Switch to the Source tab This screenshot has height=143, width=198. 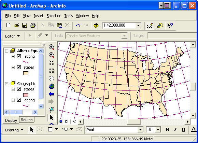[x=27, y=120]
